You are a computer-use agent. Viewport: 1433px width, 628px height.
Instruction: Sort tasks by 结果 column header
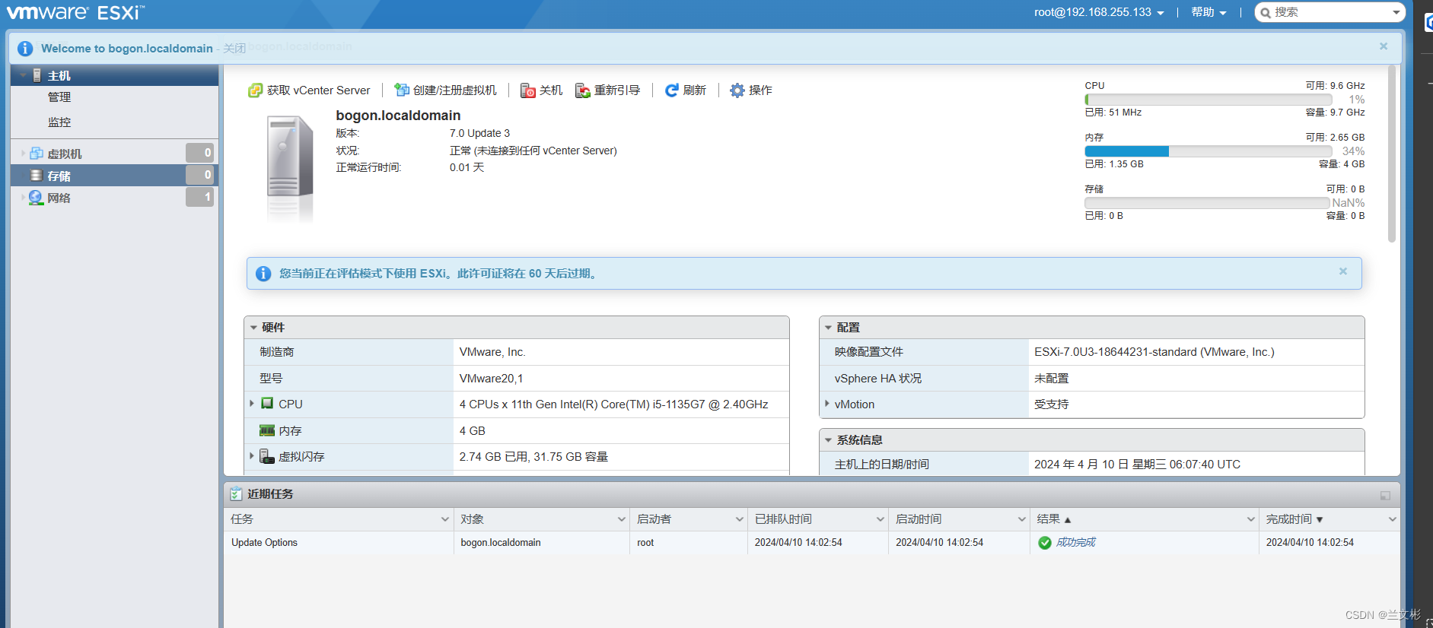coord(1049,519)
